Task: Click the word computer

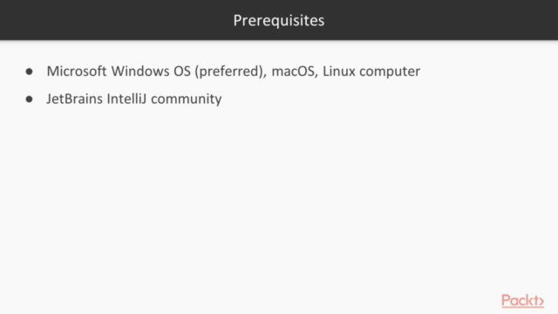Action: pos(390,72)
